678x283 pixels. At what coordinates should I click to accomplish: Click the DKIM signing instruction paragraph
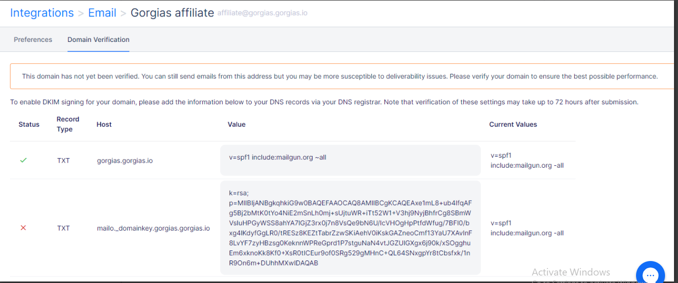click(325, 102)
